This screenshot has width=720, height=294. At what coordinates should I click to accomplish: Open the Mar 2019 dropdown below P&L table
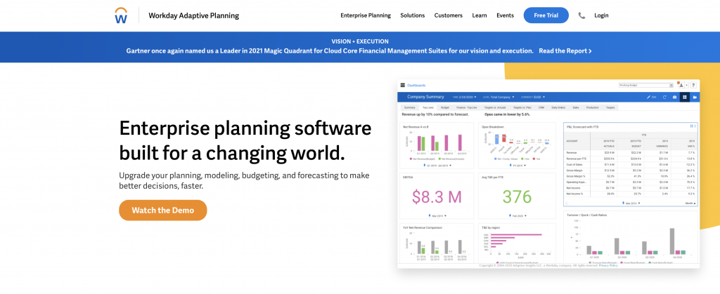click(x=633, y=203)
